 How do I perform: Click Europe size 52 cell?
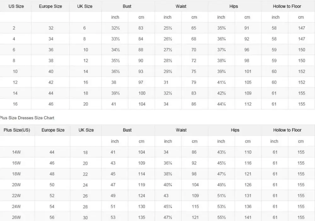(52, 195)
